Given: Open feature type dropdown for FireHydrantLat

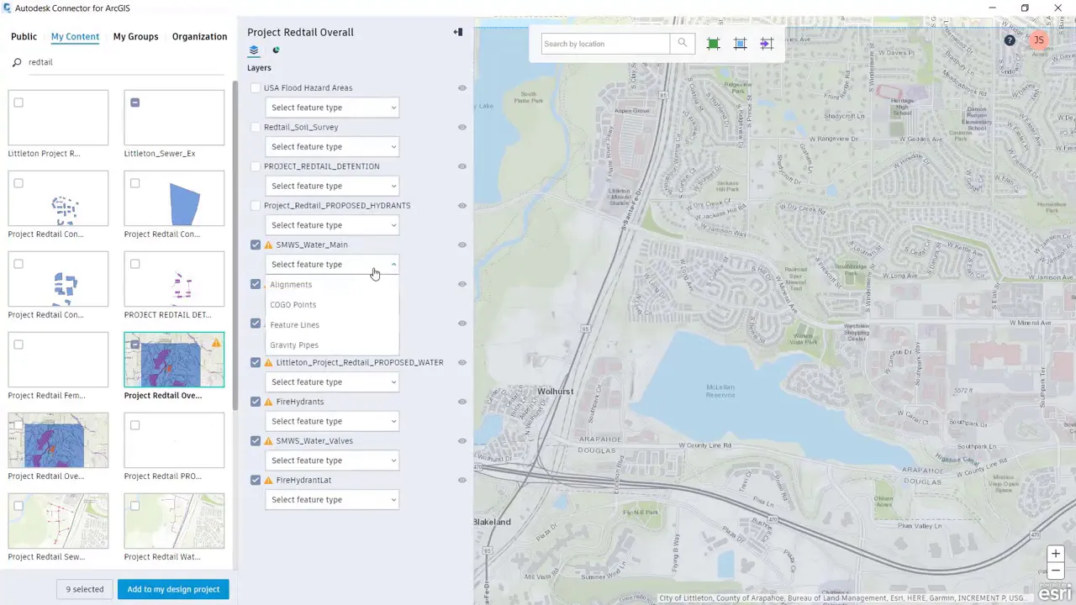Looking at the screenshot, I should 332,500.
